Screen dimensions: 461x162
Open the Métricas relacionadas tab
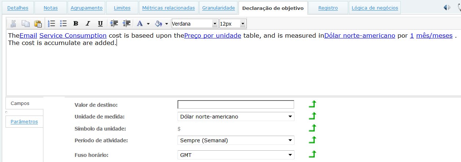(168, 8)
